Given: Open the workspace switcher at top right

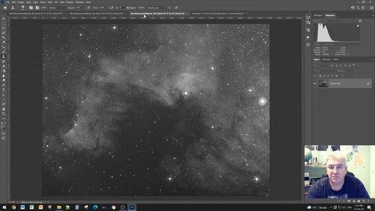Looking at the screenshot, I should (x=363, y=8).
